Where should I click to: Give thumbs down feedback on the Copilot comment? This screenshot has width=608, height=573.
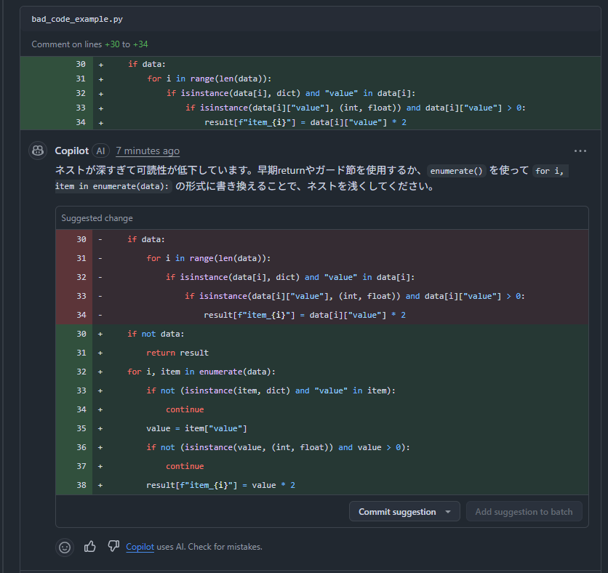[113, 546]
